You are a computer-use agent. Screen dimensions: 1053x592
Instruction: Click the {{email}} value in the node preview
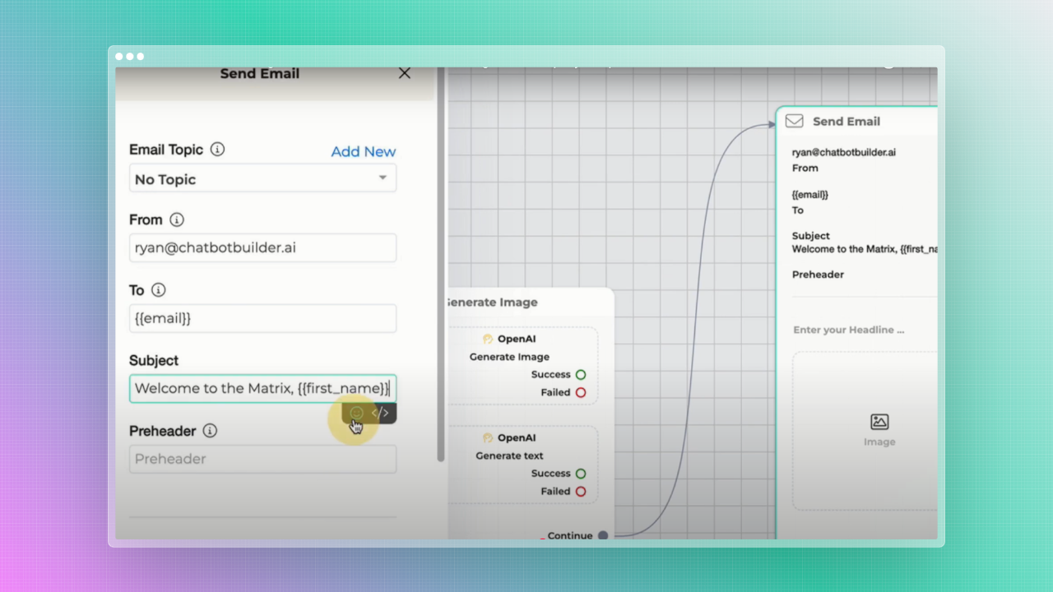click(x=810, y=195)
